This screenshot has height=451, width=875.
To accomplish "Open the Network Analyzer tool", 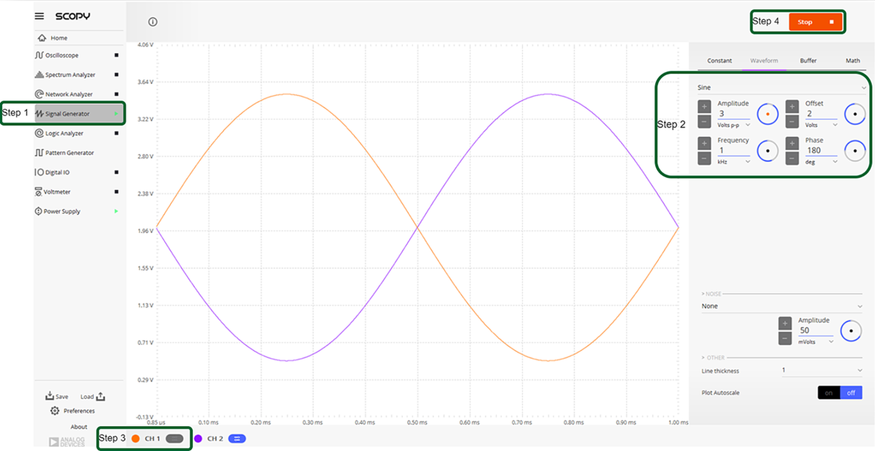I will [x=67, y=94].
